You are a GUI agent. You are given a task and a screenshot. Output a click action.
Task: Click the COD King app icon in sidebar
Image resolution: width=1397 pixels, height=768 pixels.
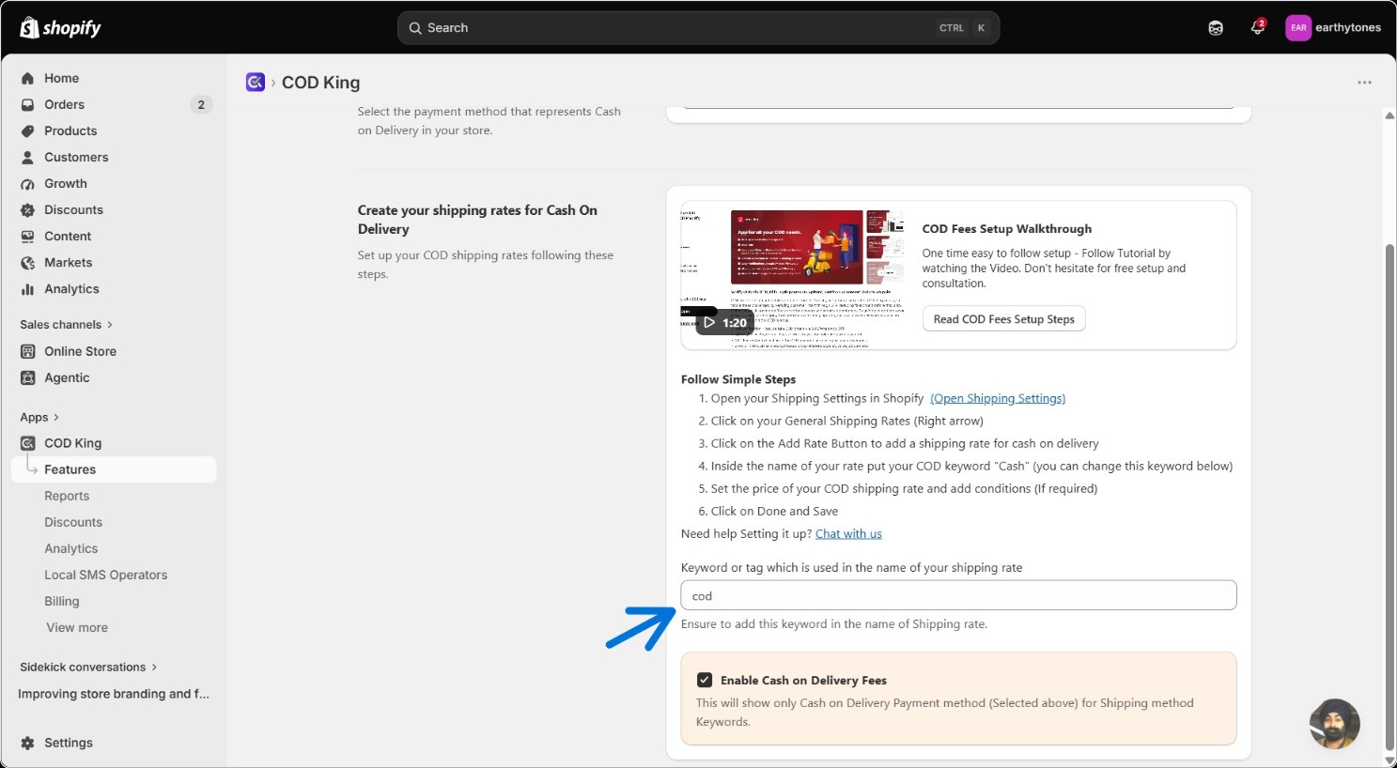(27, 443)
